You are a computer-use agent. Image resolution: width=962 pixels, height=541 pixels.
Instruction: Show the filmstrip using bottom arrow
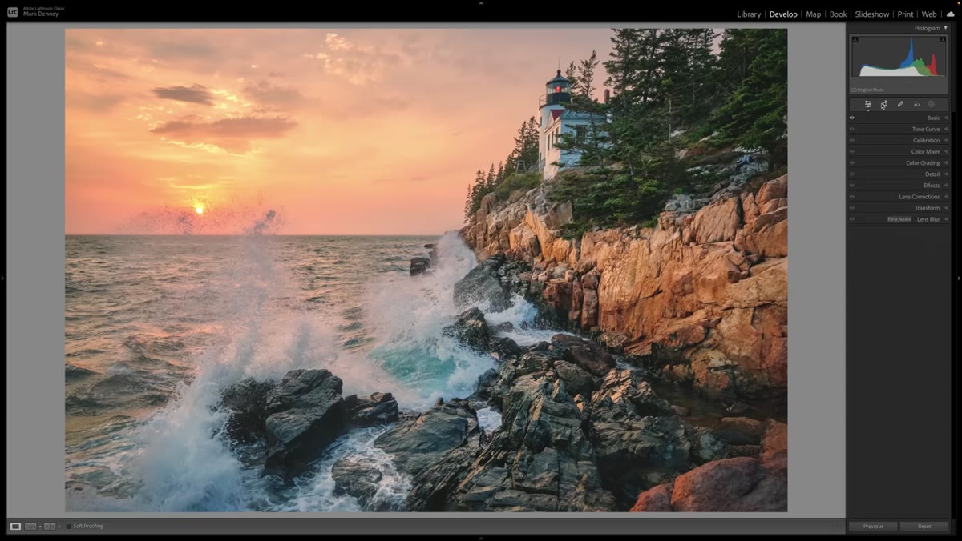481,539
